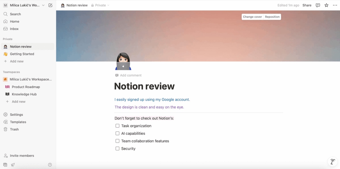This screenshot has height=169, width=340.
Task: Click Add comment below the icon
Action: tap(128, 75)
